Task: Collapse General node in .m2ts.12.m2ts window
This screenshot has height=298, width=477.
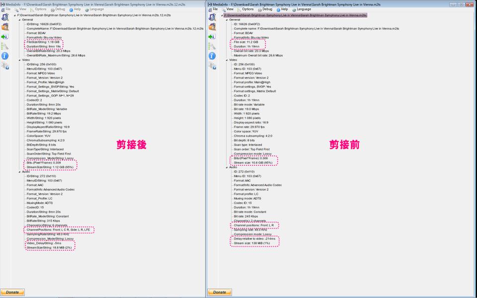Action: point(20,20)
